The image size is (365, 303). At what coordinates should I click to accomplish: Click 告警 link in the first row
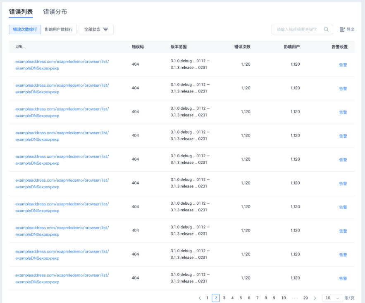point(343,65)
